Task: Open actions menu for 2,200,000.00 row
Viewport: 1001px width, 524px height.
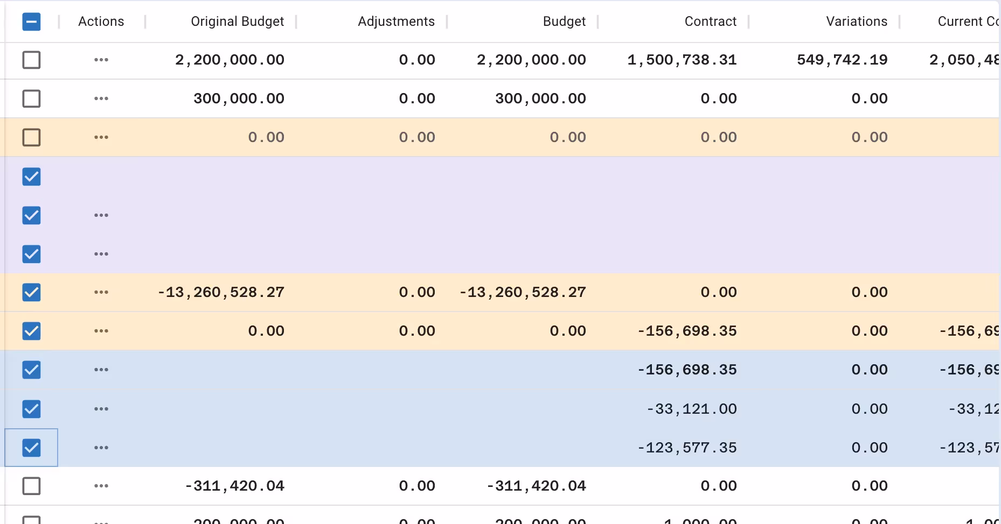Action: 101,60
